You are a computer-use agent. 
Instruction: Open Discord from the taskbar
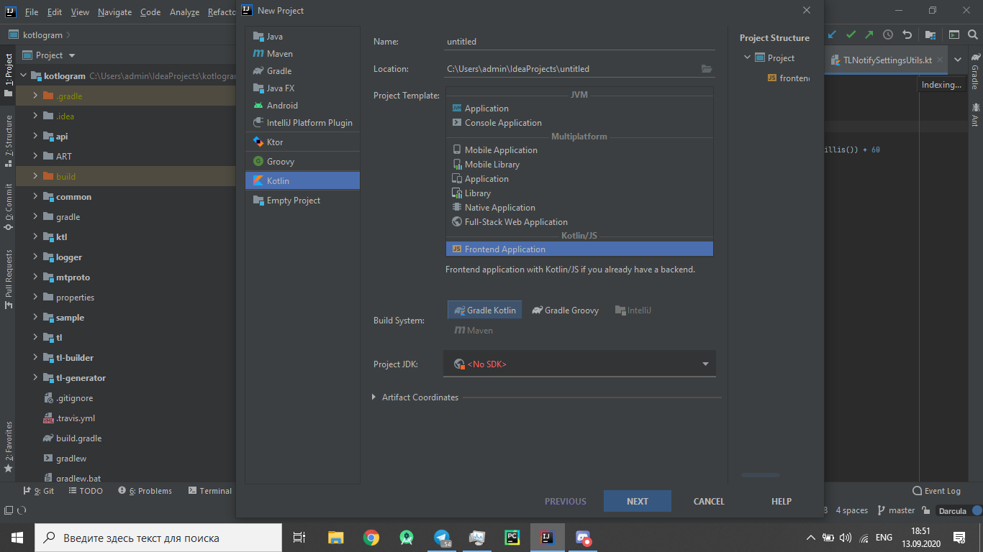pyautogui.click(x=583, y=538)
